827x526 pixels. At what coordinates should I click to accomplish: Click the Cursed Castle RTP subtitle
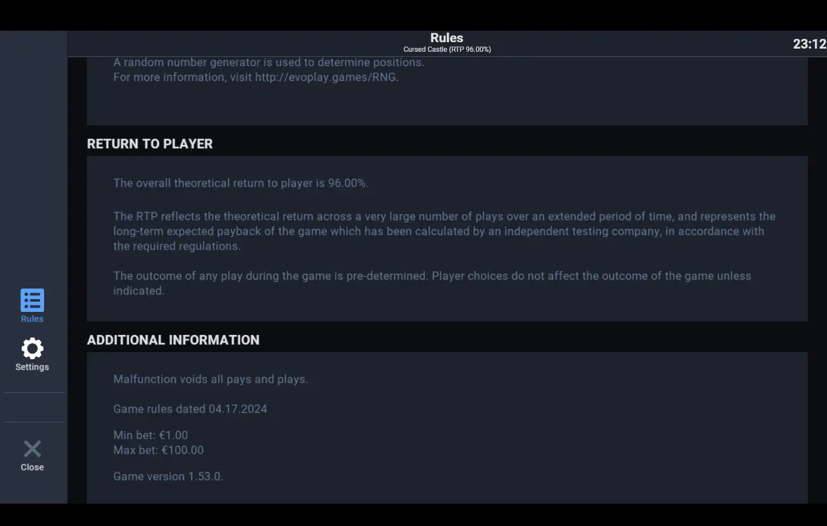pos(447,49)
